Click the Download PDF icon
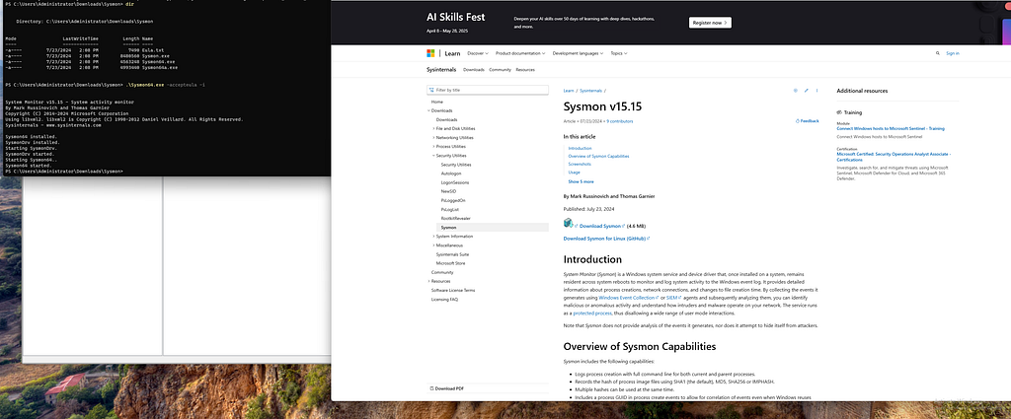The height and width of the screenshot is (419, 1011). point(432,388)
